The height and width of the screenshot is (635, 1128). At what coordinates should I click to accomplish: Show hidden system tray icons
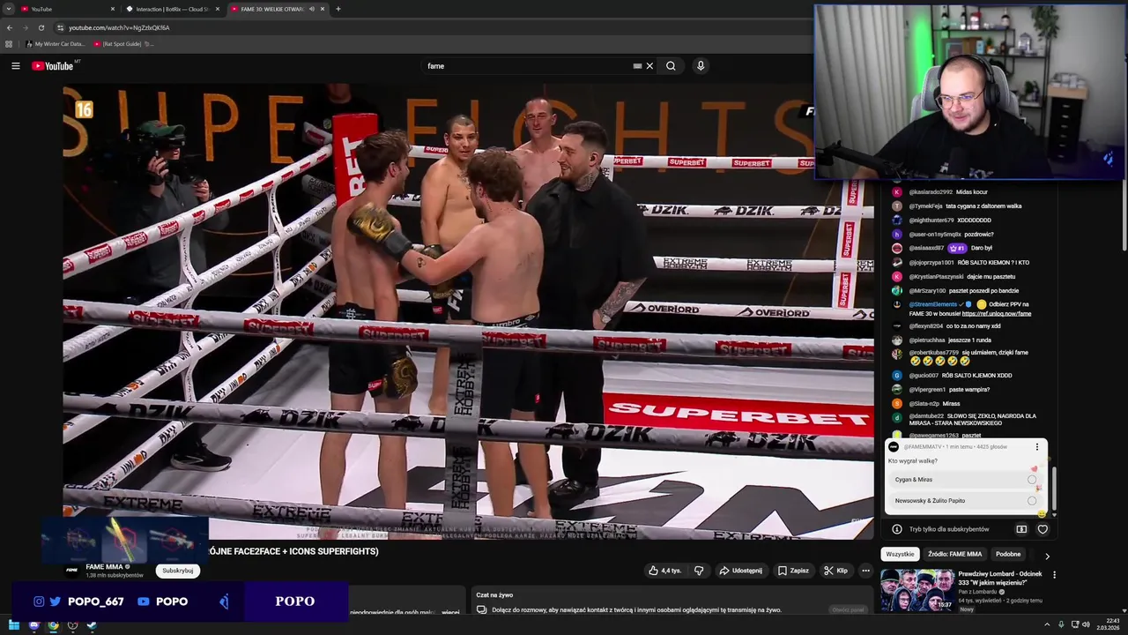point(1047,625)
